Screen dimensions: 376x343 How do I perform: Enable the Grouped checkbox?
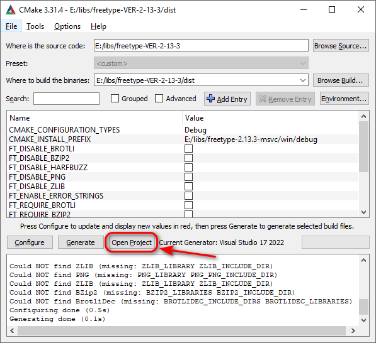(115, 99)
